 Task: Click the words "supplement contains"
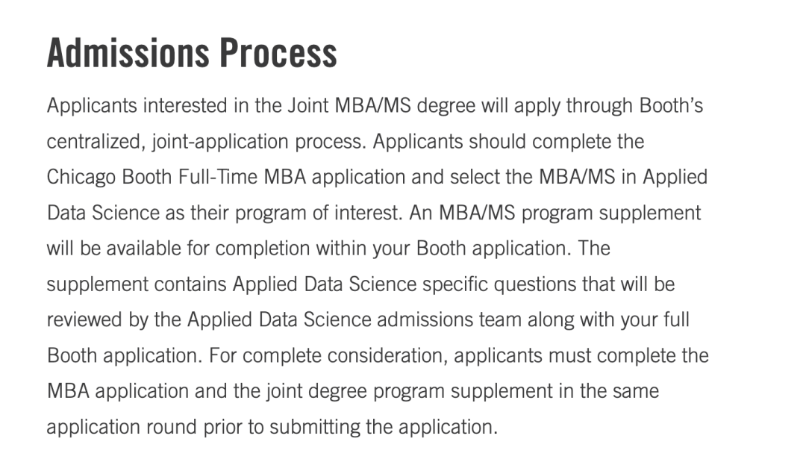click(x=137, y=284)
